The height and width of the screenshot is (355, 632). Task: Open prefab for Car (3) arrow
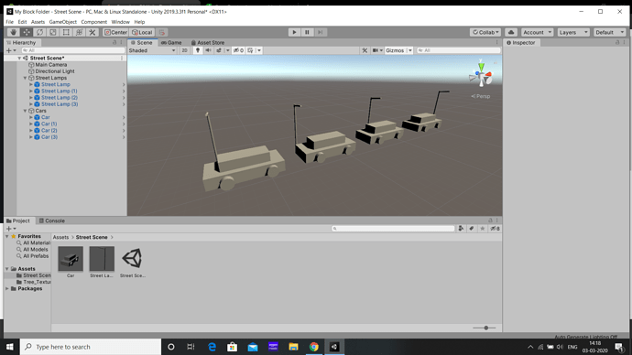click(124, 137)
